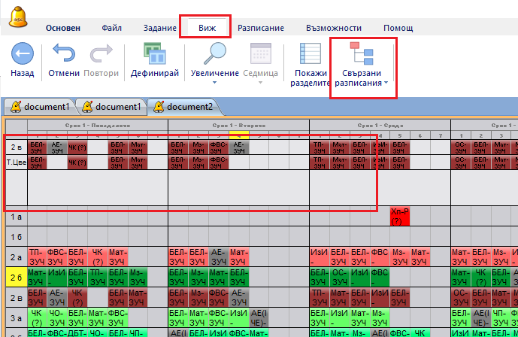Click the Назад back arrow icon
The height and width of the screenshot is (337, 518).
22,56
